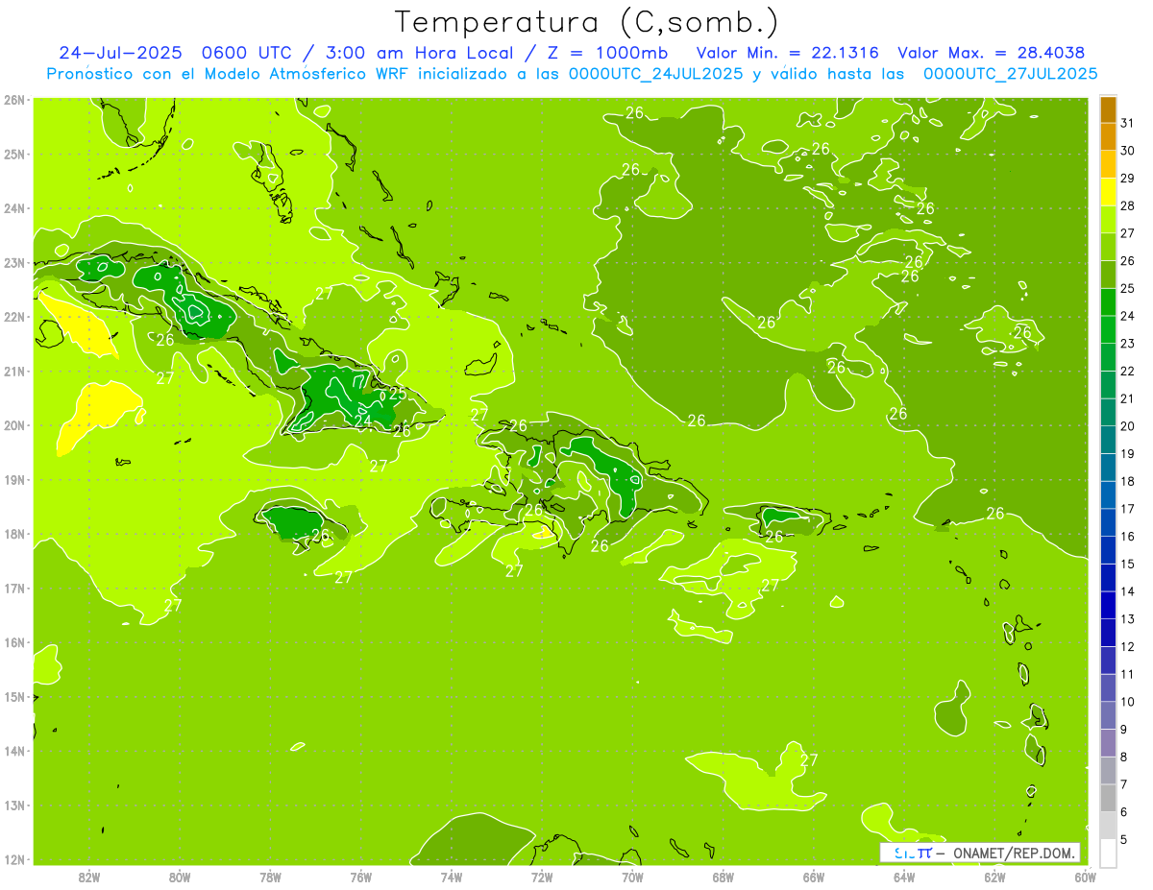Click the 26 contour label over Puerto Rico
The width and height of the screenshot is (1153, 890).
pyautogui.click(x=774, y=537)
